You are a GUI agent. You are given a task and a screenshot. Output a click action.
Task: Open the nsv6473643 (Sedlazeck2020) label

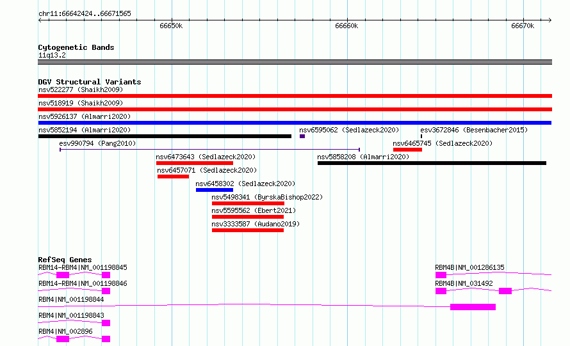pos(206,157)
